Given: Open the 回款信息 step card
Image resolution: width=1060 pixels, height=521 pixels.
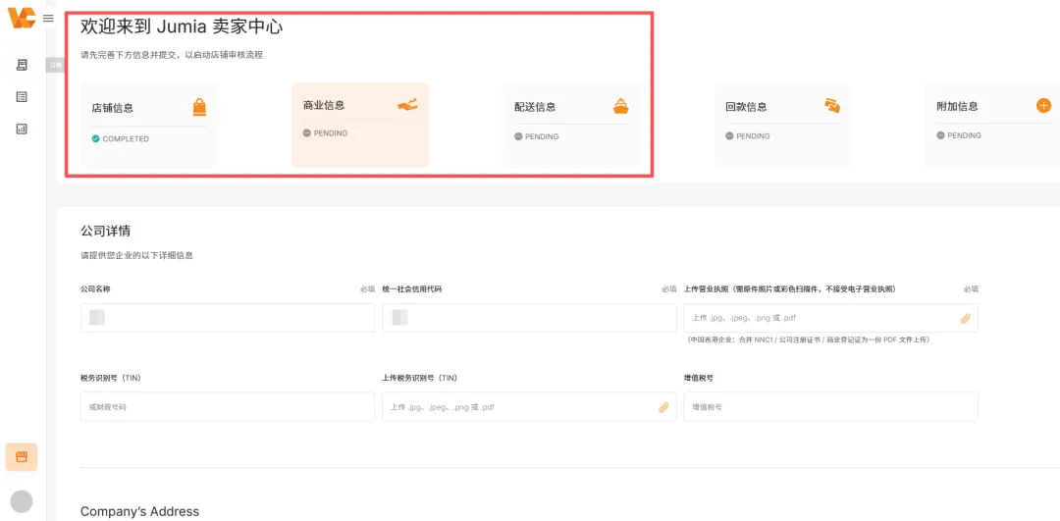Looking at the screenshot, I should (783, 125).
